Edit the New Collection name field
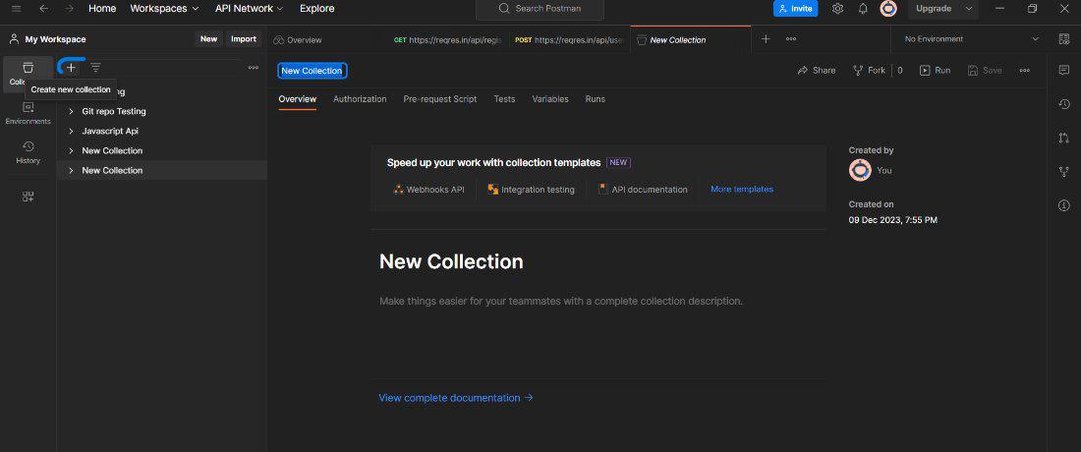This screenshot has height=452, width=1081. pos(313,71)
